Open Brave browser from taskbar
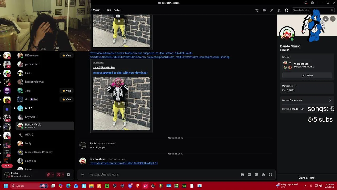 coord(138,186)
